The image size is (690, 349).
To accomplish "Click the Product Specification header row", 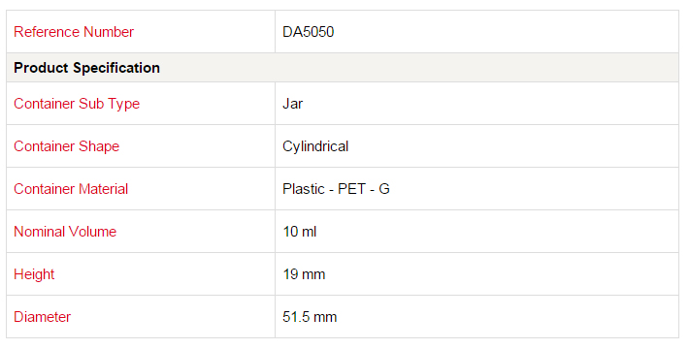I will (x=343, y=68).
